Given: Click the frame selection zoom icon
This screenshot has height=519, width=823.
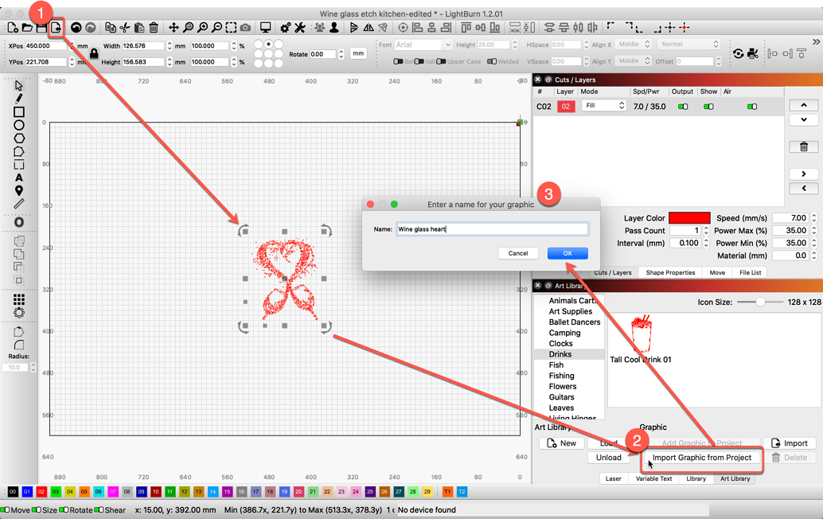Looking at the screenshot, I should (x=231, y=28).
